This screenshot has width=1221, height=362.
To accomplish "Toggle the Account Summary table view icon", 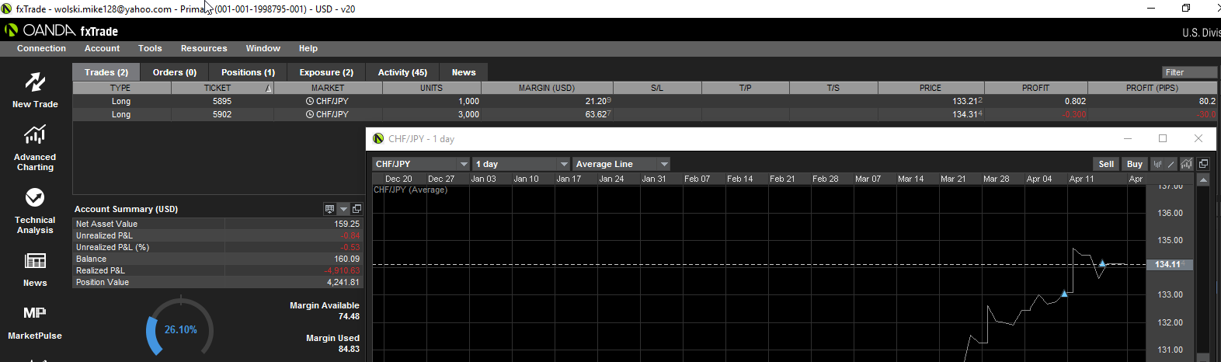I will coord(330,209).
